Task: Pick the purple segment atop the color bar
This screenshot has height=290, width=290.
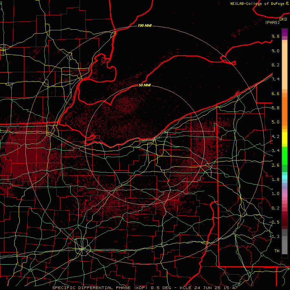Action: click(285, 32)
